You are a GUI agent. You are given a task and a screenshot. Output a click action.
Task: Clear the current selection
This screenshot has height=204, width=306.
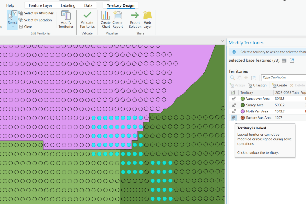coord(25,27)
